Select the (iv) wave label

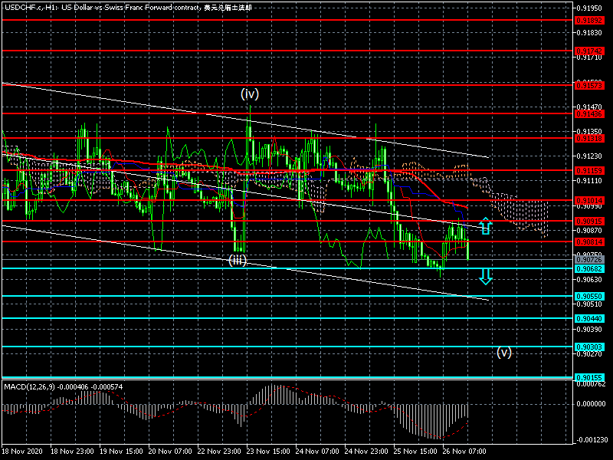click(x=250, y=94)
